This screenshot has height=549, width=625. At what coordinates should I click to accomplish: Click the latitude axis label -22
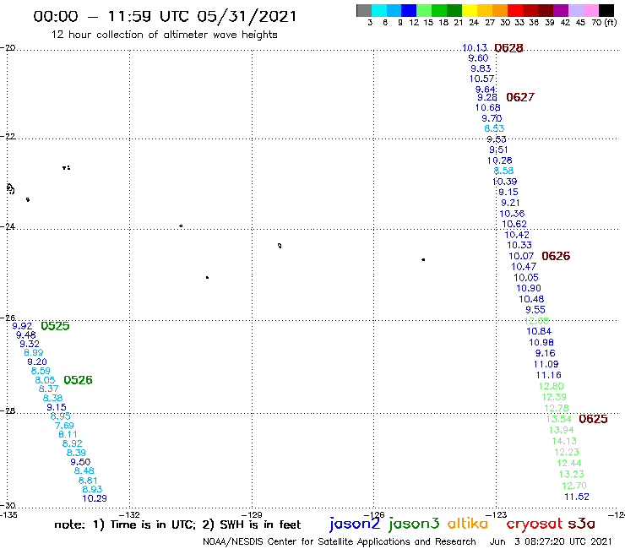click(8, 136)
